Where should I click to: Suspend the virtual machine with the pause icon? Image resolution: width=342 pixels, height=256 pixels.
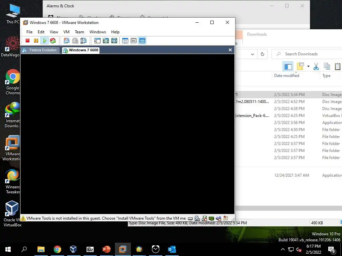coord(36,41)
